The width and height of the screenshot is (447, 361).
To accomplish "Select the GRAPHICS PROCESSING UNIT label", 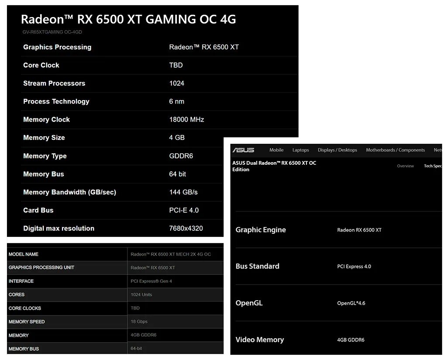I will tap(41, 267).
